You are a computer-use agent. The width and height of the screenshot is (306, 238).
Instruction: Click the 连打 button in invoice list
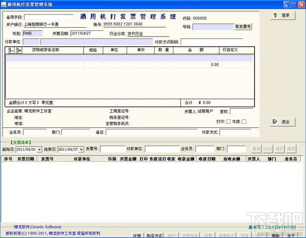tap(279, 149)
